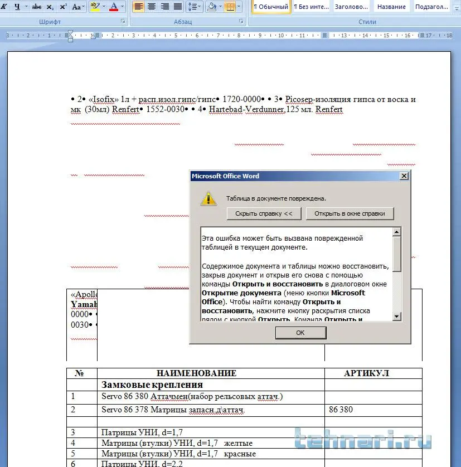Apply borders button
This screenshot has width=461, height=467.
pos(230,6)
